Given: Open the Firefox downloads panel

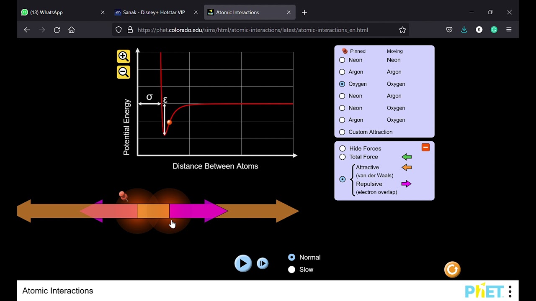Looking at the screenshot, I should [x=464, y=30].
